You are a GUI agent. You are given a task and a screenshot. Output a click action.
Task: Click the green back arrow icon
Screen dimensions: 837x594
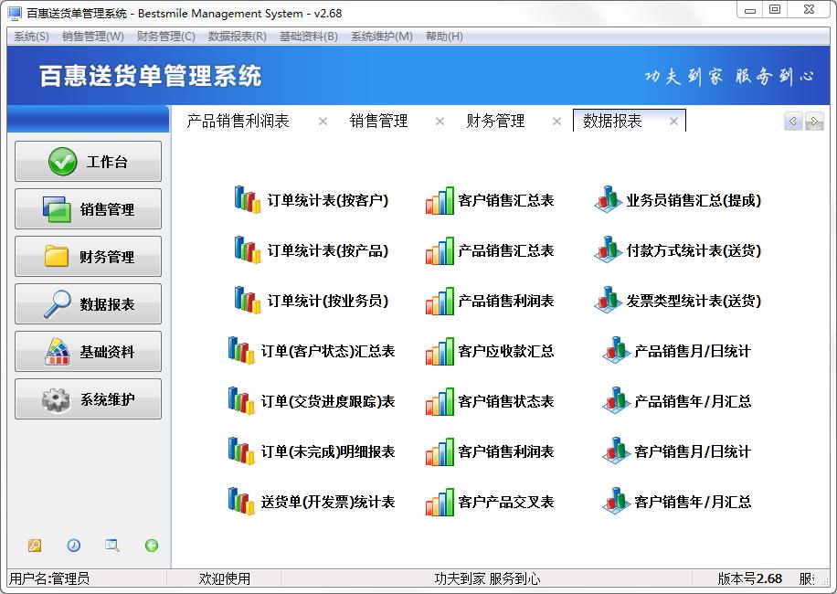pos(152,546)
